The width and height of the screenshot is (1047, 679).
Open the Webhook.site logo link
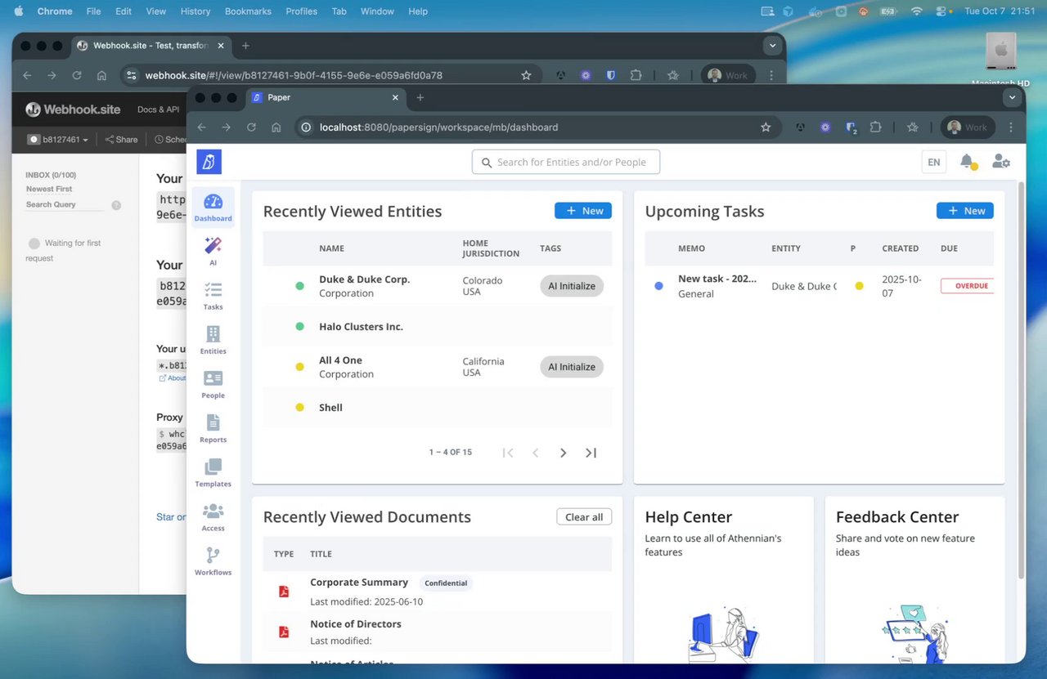pos(73,109)
